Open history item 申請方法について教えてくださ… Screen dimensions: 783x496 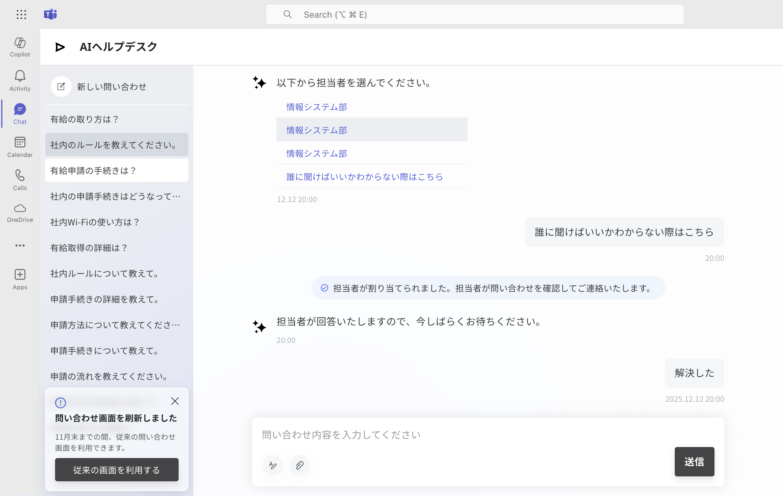point(117,325)
